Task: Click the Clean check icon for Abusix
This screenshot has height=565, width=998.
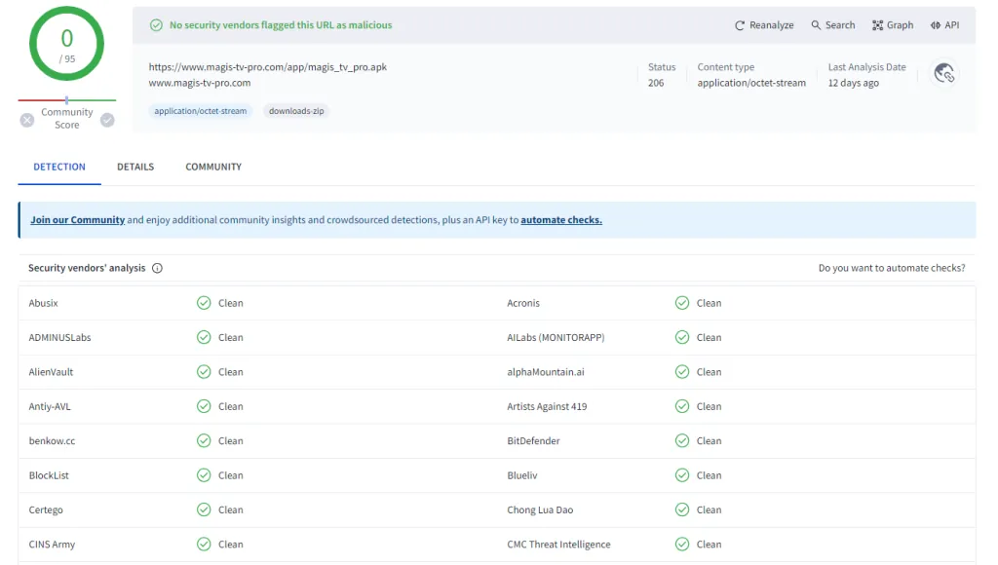Action: [x=204, y=303]
